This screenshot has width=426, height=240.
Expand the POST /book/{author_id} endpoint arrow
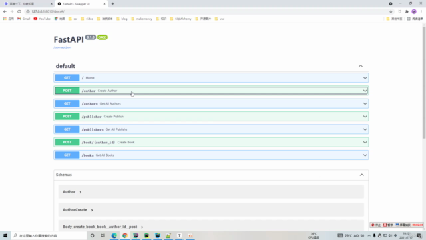[x=365, y=142]
